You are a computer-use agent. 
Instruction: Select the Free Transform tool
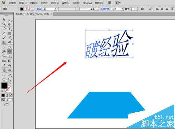[9, 51]
